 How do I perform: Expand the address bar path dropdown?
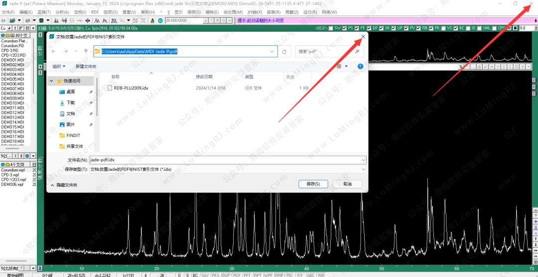pyautogui.click(x=272, y=51)
